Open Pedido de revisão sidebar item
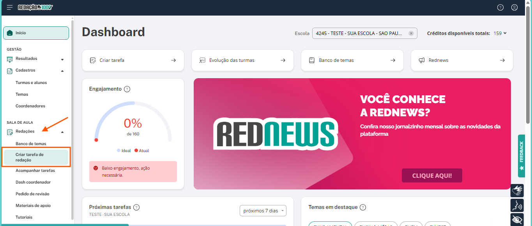Screen dimensions: 532x226 [x=32, y=194]
